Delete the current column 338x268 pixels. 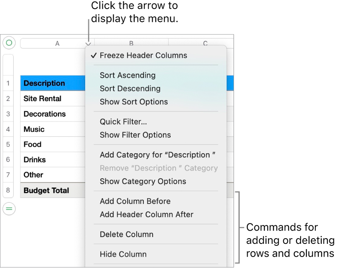(126, 234)
